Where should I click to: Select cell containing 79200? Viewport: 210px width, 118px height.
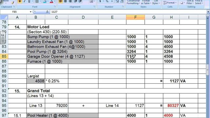point(56,106)
